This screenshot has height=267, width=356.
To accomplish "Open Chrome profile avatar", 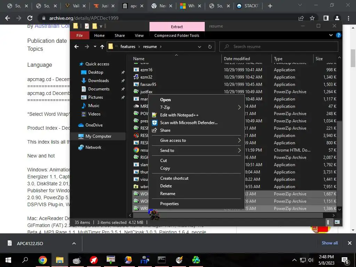I will [337, 18].
